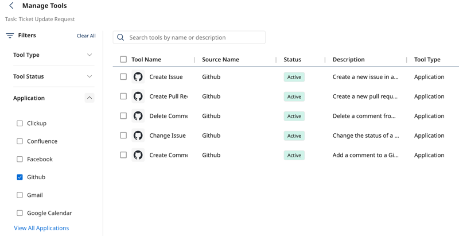
Task: Sort by Tool Name column header
Action: point(146,60)
